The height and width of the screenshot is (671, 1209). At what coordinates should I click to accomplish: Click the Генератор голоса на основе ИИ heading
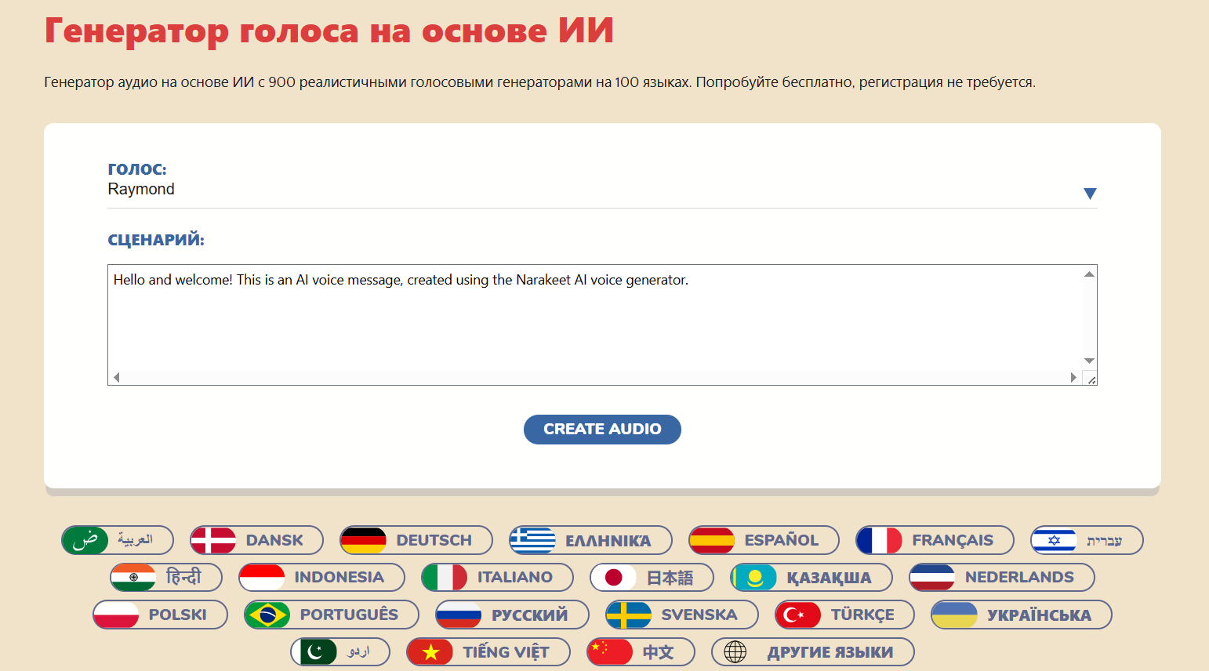tap(329, 31)
